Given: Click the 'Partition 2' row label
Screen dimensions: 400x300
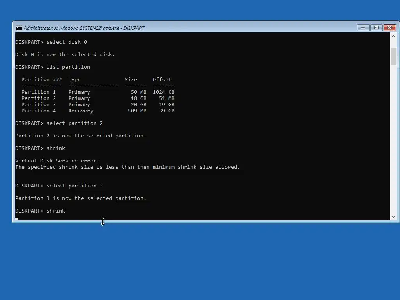Looking at the screenshot, I should click(x=39, y=98).
